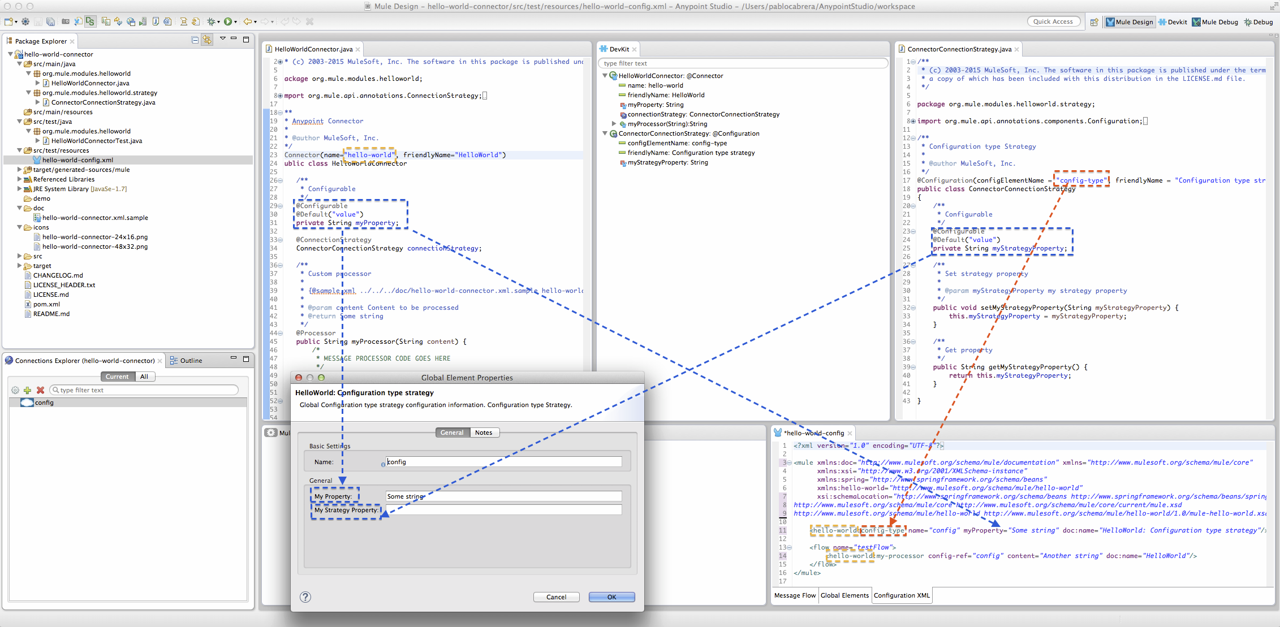Click the Debug bug icon in the toolbar
The height and width of the screenshot is (627, 1280).
pos(212,21)
